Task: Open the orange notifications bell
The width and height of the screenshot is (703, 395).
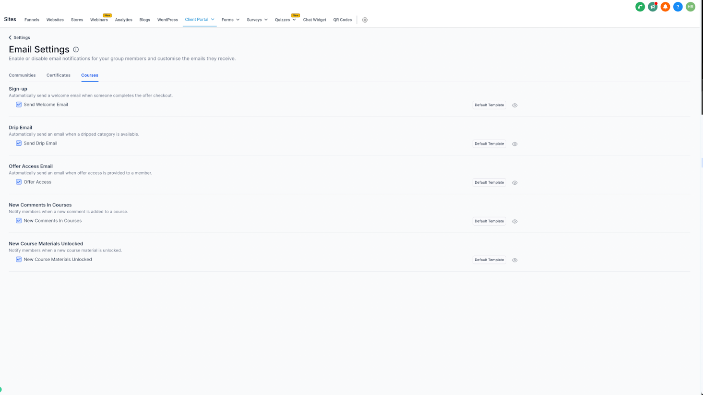Action: [x=665, y=7]
